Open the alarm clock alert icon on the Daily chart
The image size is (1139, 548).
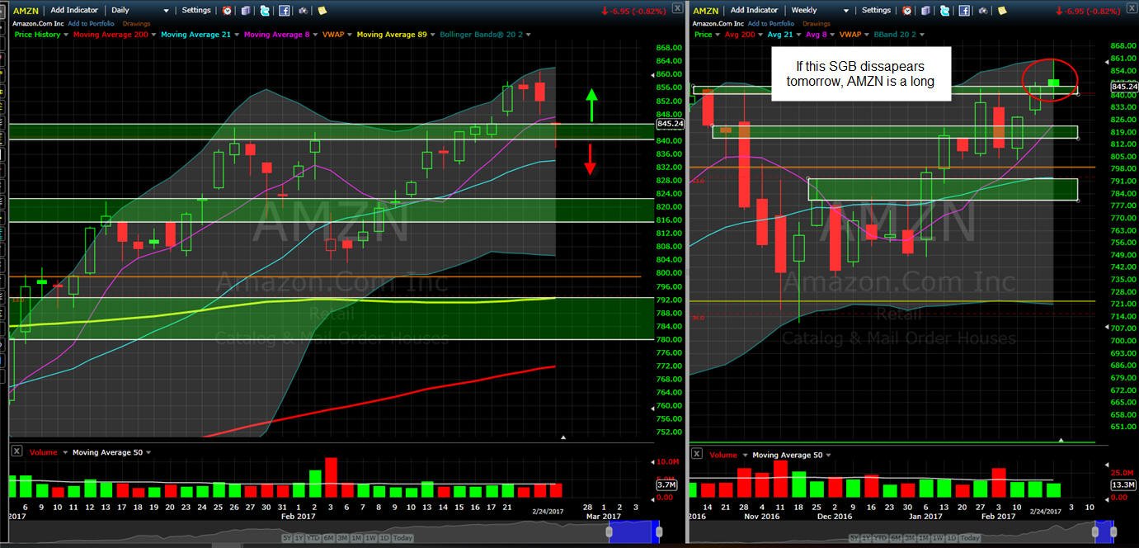(227, 11)
